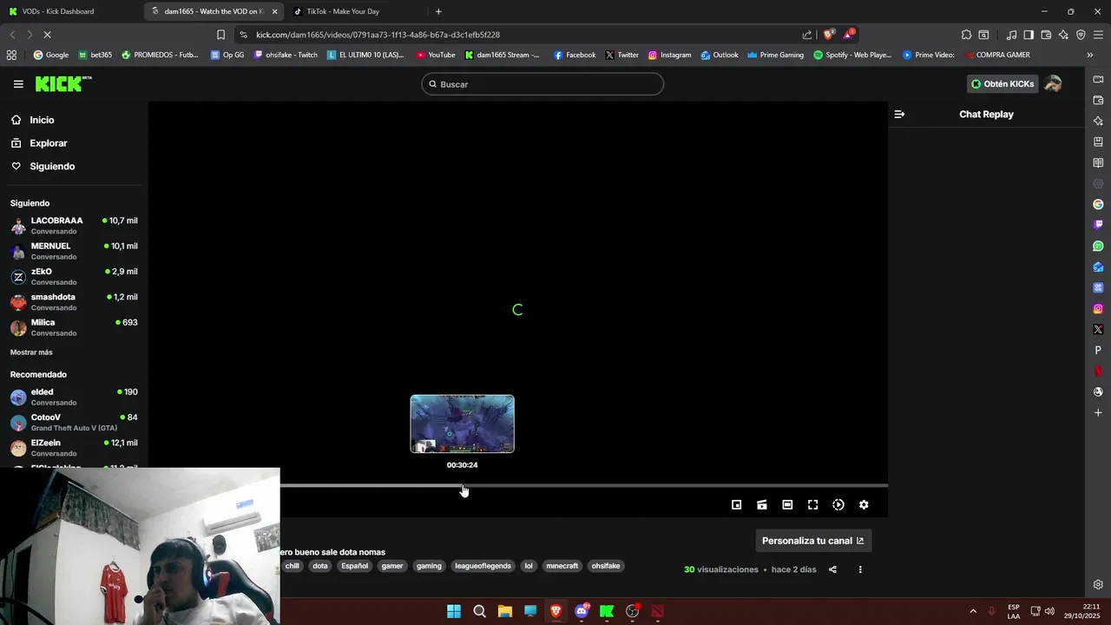Open media control music note icon
Screen dimensions: 1111x625
tap(1011, 35)
